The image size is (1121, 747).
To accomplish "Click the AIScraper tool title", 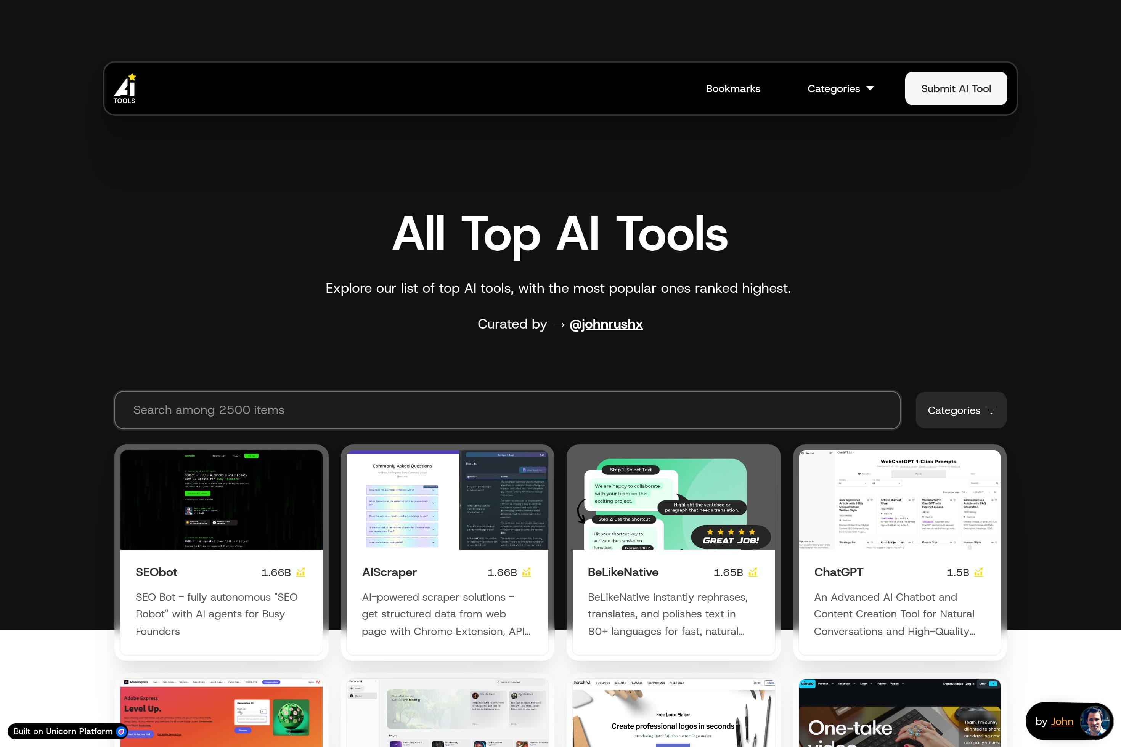I will [389, 572].
